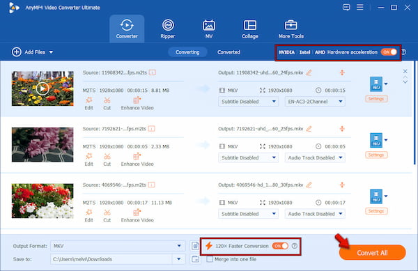The height and width of the screenshot is (271, 418).
Task: Open the Converter tab
Action: (x=127, y=29)
